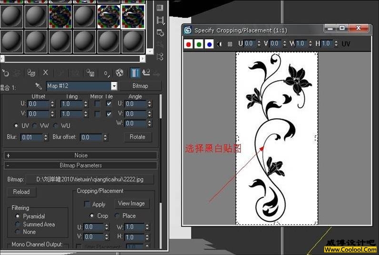This screenshot has height=255, width=379.
Task: Expand the Noise rollout
Action: click(81, 155)
